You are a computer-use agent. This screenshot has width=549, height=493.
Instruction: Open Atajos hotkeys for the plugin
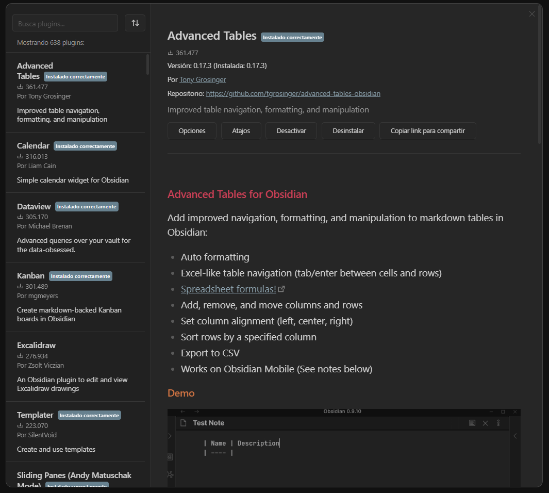pyautogui.click(x=241, y=130)
